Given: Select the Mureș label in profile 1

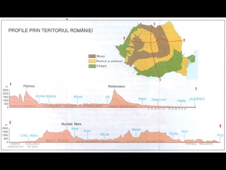Looking at the screenshot, I should tap(78, 97).
